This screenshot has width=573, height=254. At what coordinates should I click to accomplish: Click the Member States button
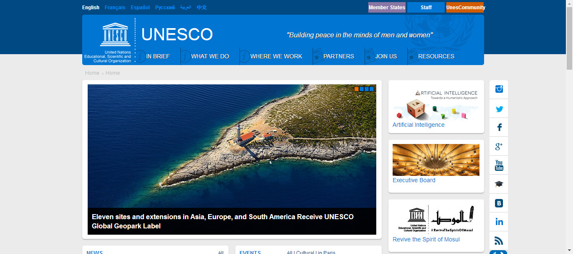pos(387,7)
